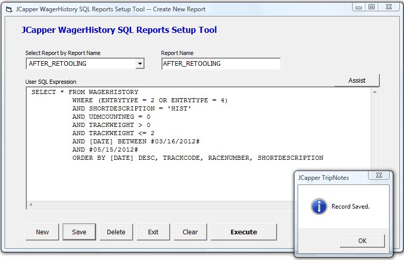
Task: Click the application icon in the title bar
Action: pos(9,10)
